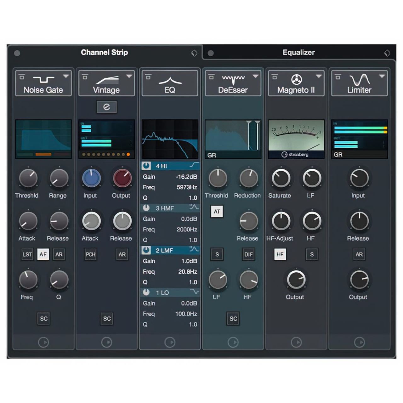Click the EQ module header icon
The height and width of the screenshot is (403, 403).
[170, 80]
